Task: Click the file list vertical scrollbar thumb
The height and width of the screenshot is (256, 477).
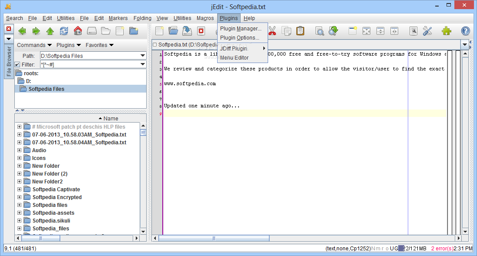Action: click(143, 133)
